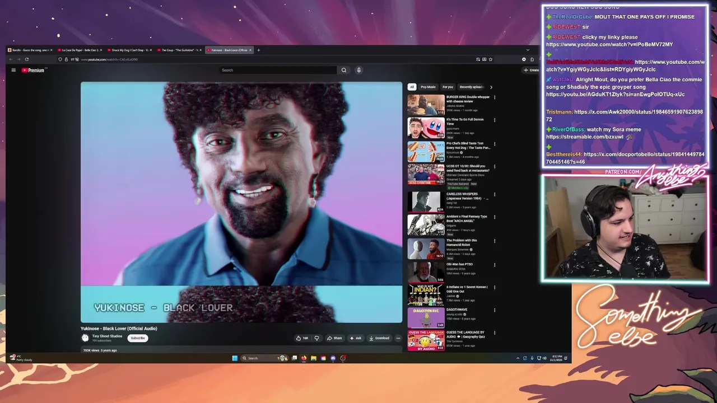Open the Tiny Ghost Studios channel name link
This screenshot has width=717, height=403.
point(107,336)
